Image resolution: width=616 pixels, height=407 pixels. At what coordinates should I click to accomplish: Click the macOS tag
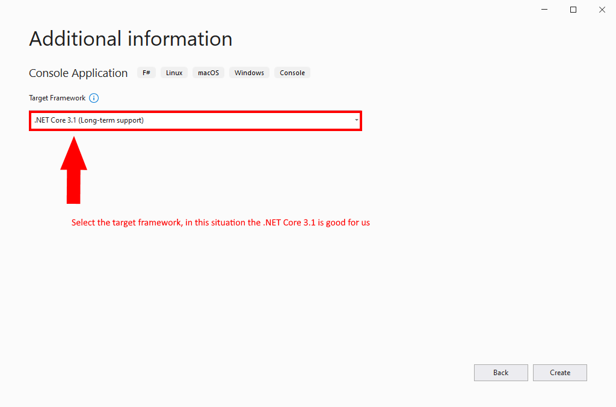pos(208,73)
